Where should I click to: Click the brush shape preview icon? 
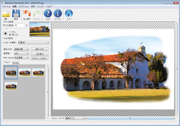click(x=5, y=33)
